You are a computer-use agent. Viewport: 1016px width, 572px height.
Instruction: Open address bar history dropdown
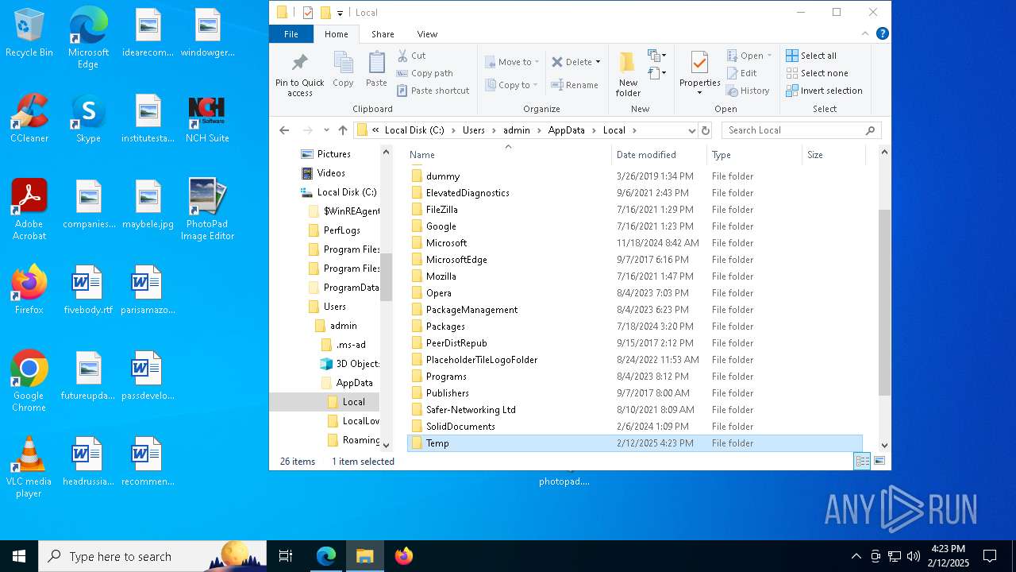pos(691,130)
